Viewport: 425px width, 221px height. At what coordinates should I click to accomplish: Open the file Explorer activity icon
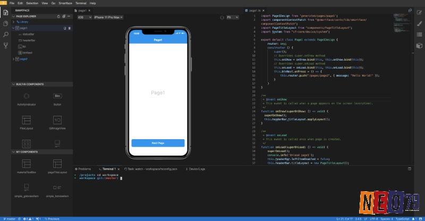pos(5,23)
